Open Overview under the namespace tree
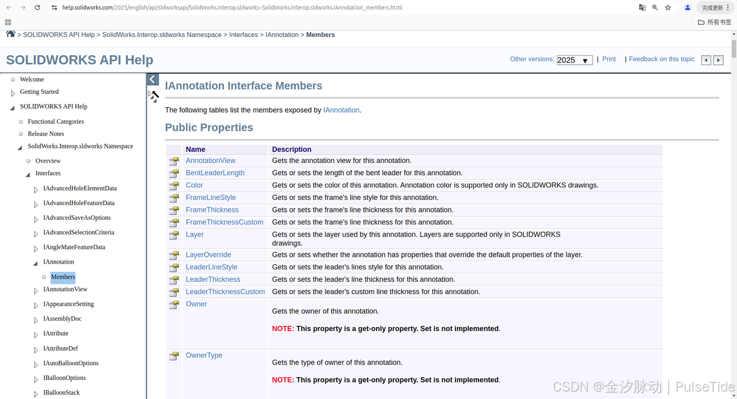This screenshot has height=399, width=737. click(48, 161)
